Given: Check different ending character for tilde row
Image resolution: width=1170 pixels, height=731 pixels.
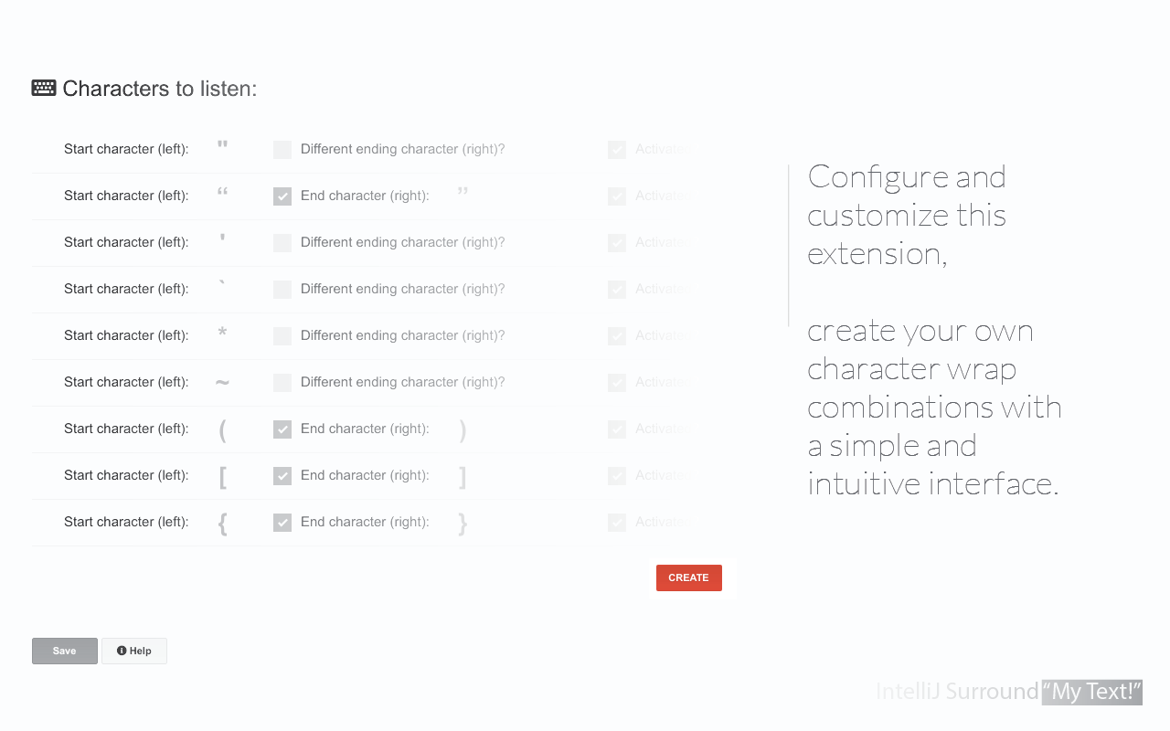Looking at the screenshot, I should 282,383.
